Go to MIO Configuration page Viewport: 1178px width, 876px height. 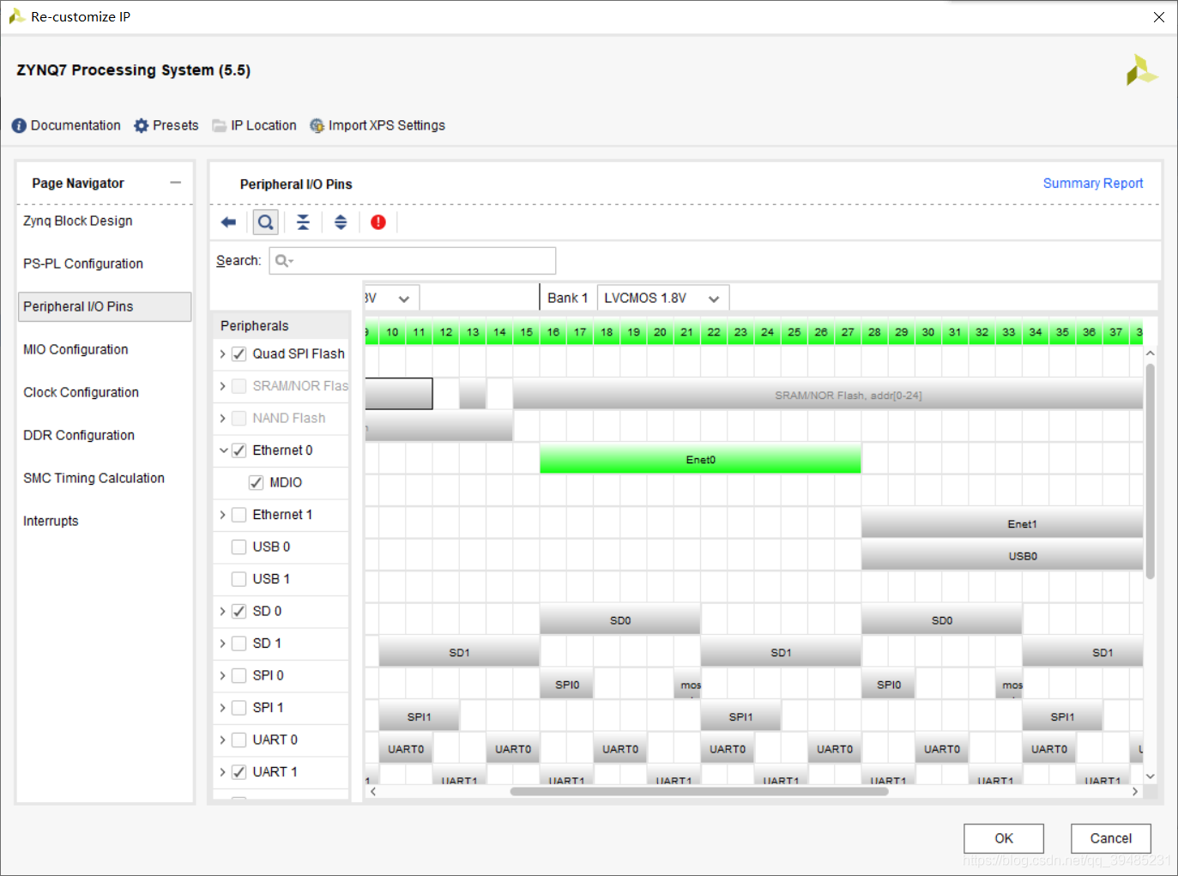pos(76,349)
